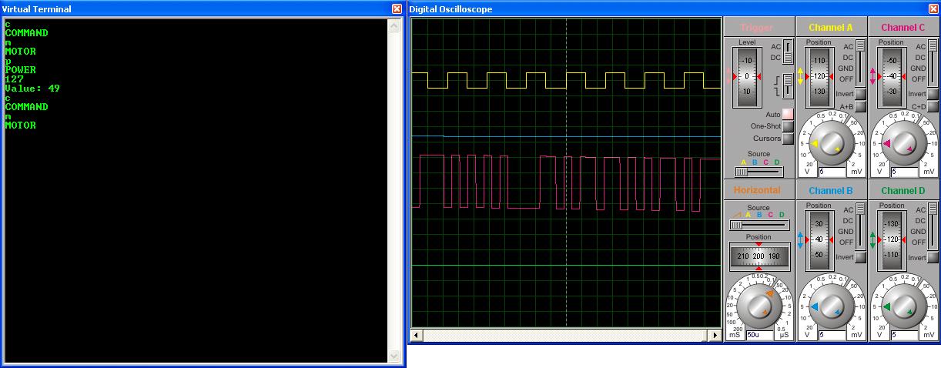Screen dimensions: 941x368
Task: Click the Horizontal timebase knob
Action: coord(758,307)
